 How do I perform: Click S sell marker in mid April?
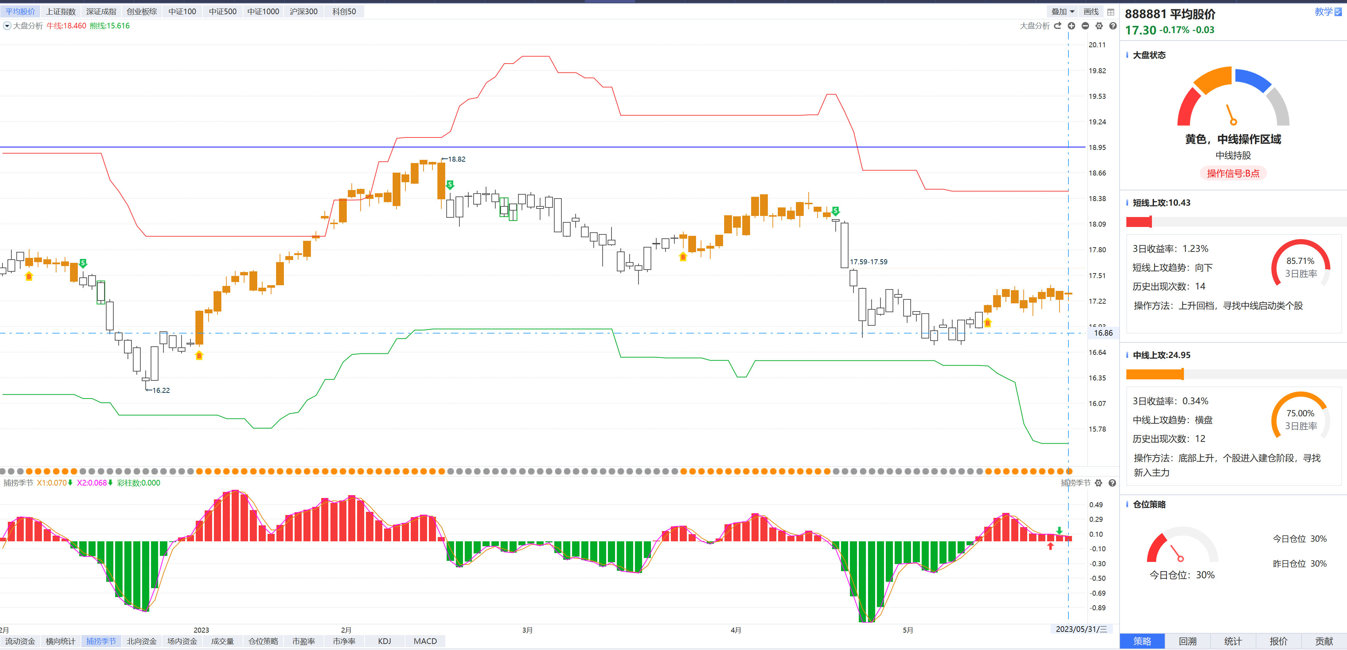pos(836,211)
